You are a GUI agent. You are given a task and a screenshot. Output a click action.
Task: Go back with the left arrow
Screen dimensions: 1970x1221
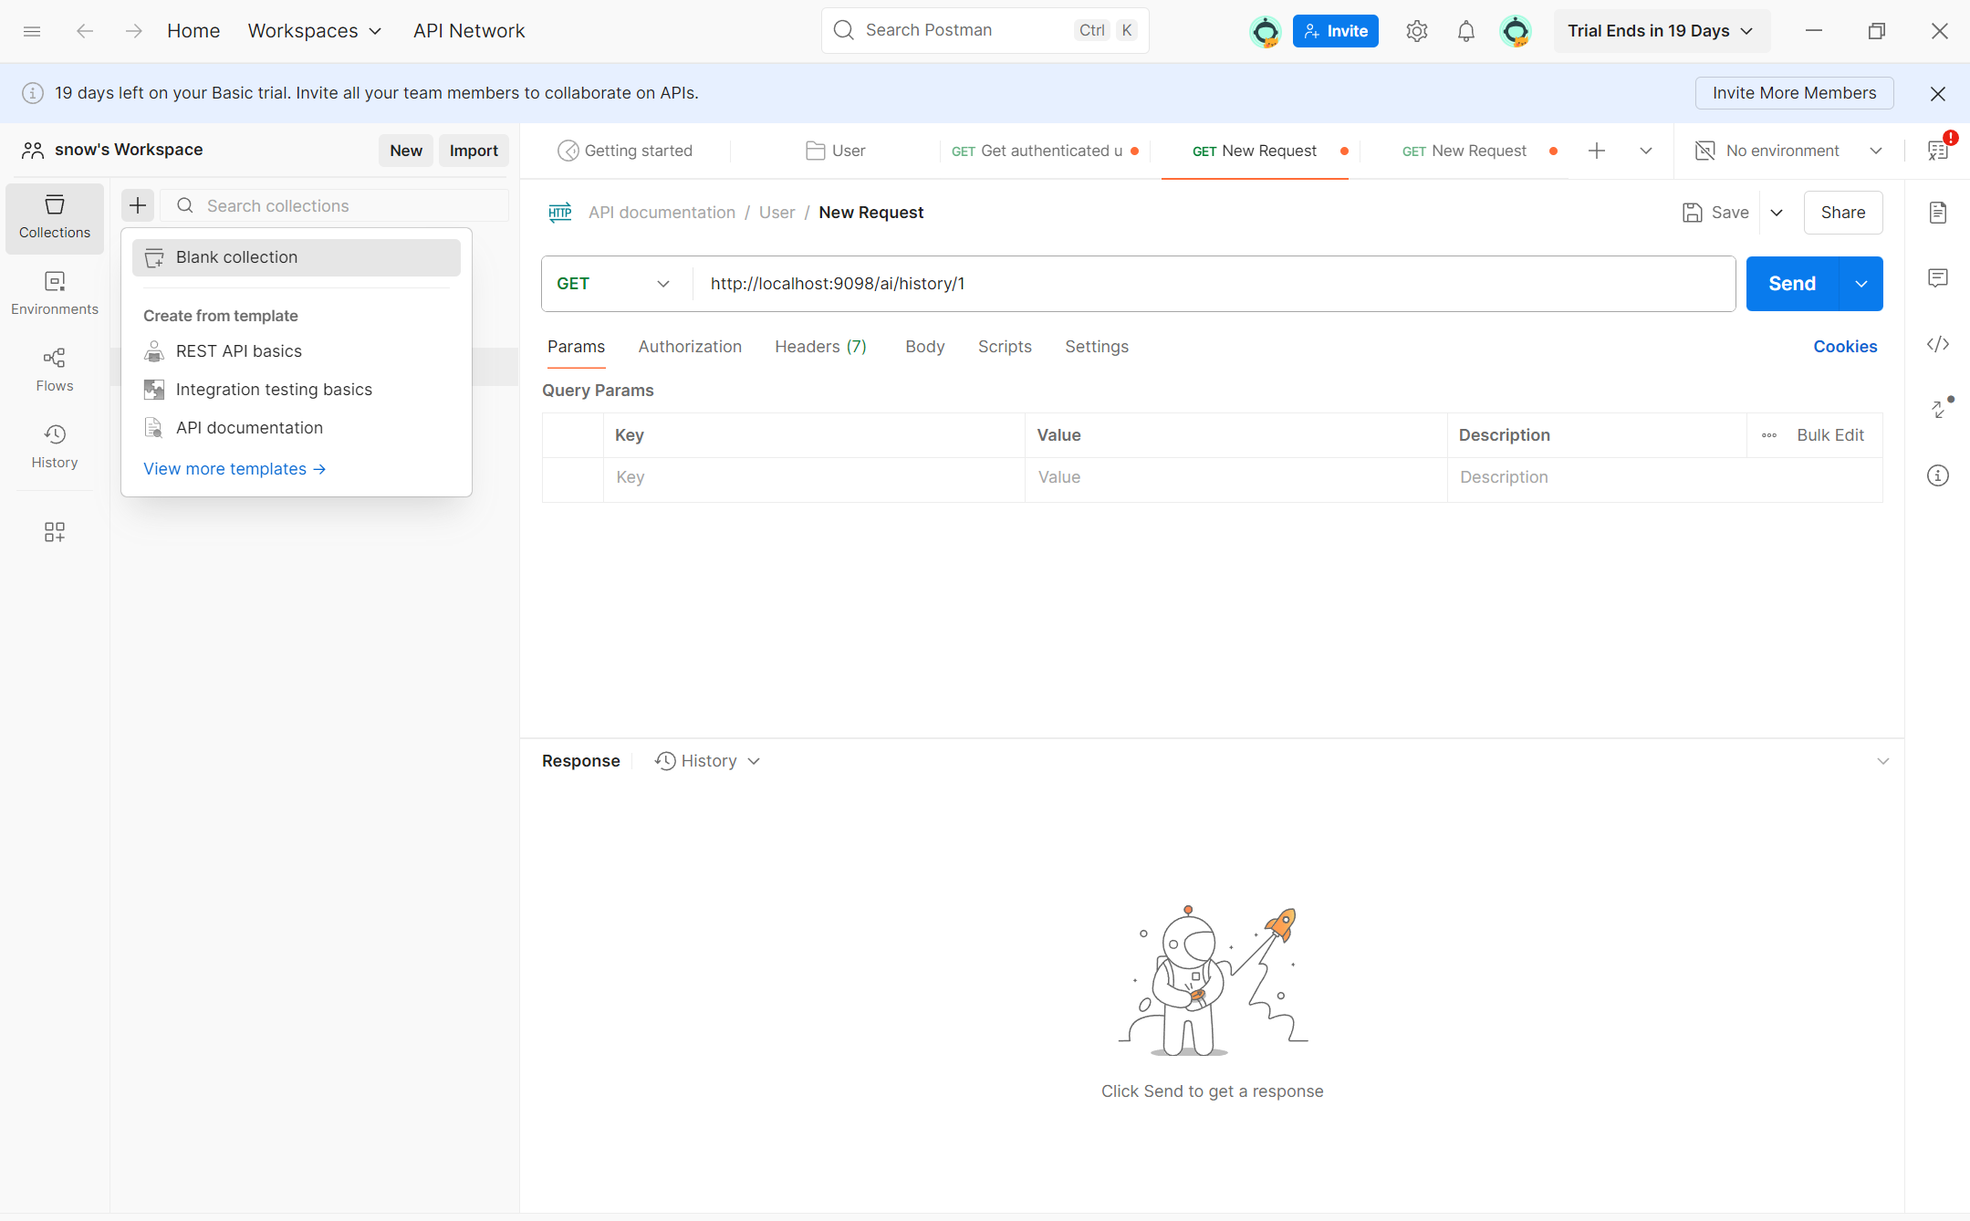(x=85, y=31)
